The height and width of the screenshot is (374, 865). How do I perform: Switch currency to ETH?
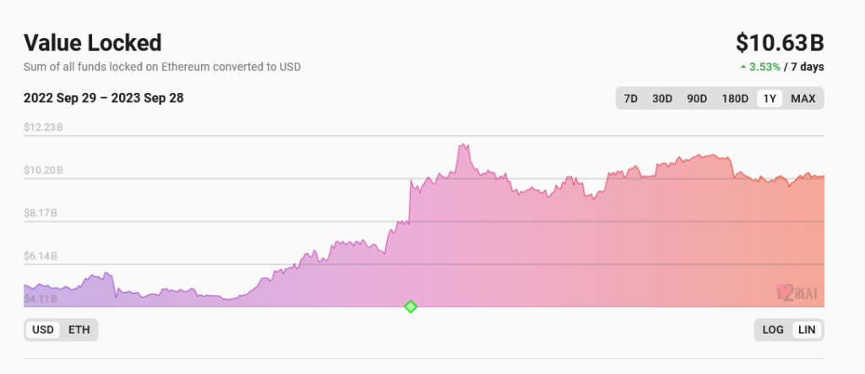coord(79,330)
